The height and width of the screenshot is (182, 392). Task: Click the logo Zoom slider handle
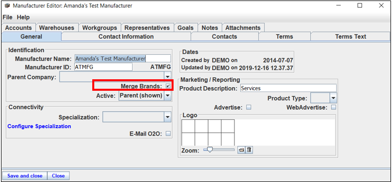pyautogui.click(x=210, y=150)
